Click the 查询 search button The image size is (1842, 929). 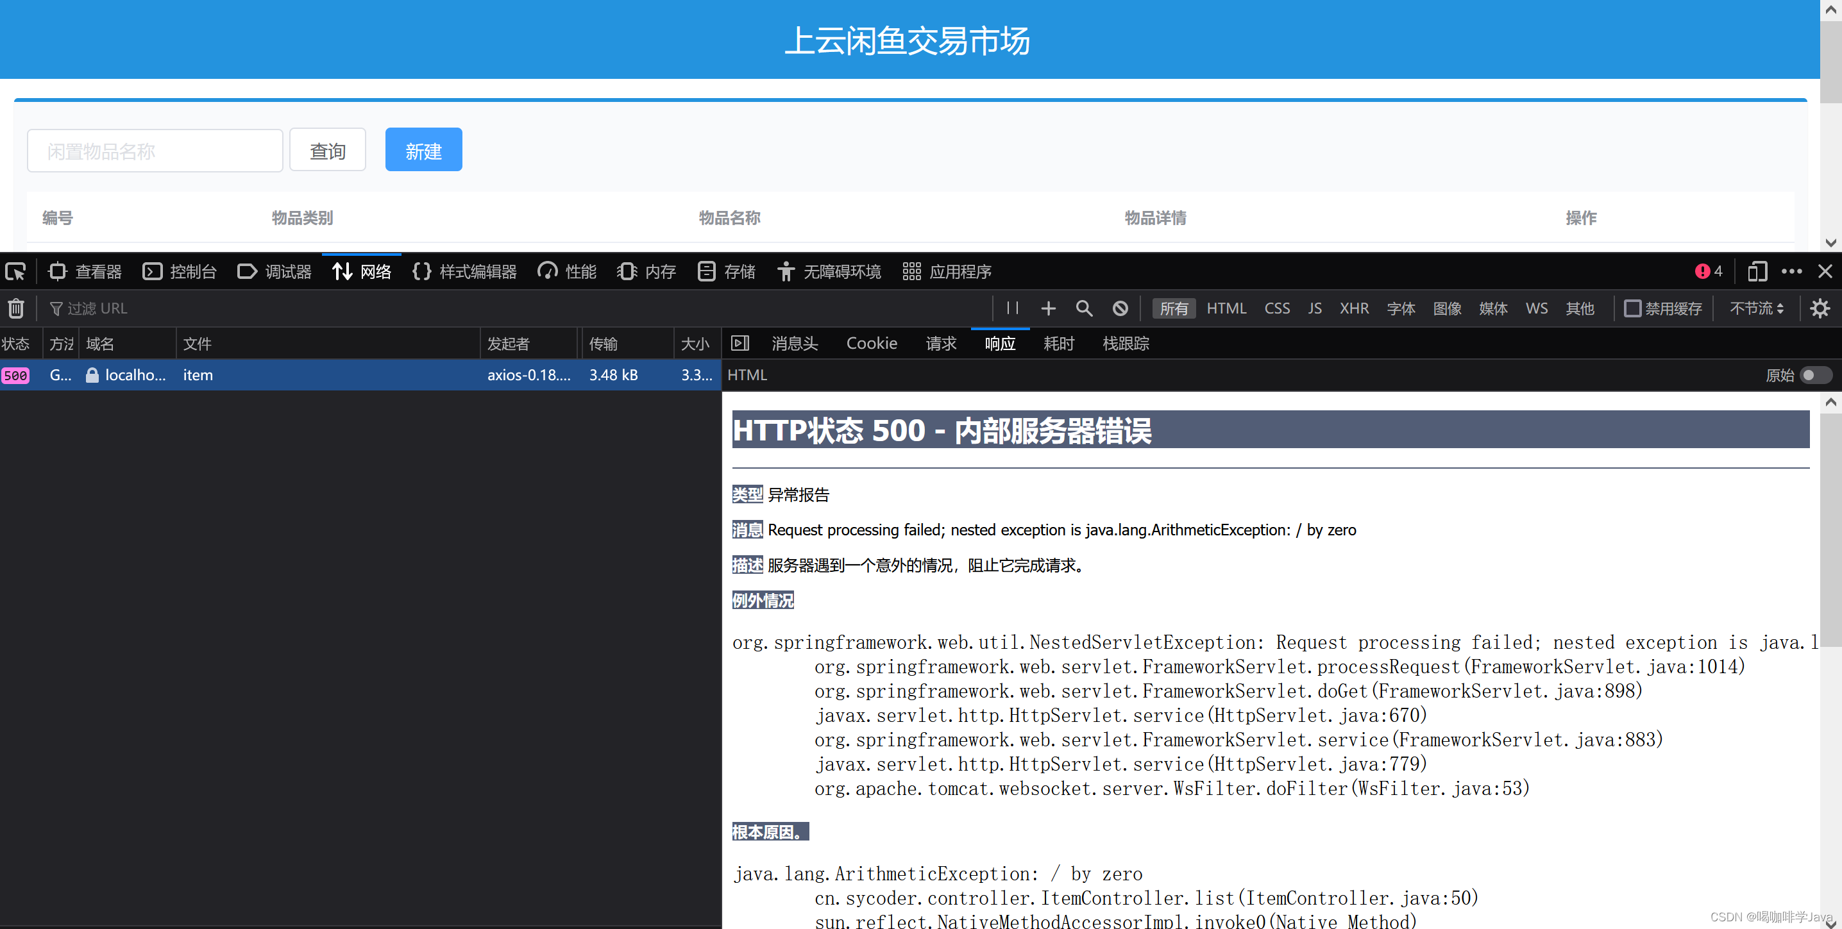[x=328, y=150]
